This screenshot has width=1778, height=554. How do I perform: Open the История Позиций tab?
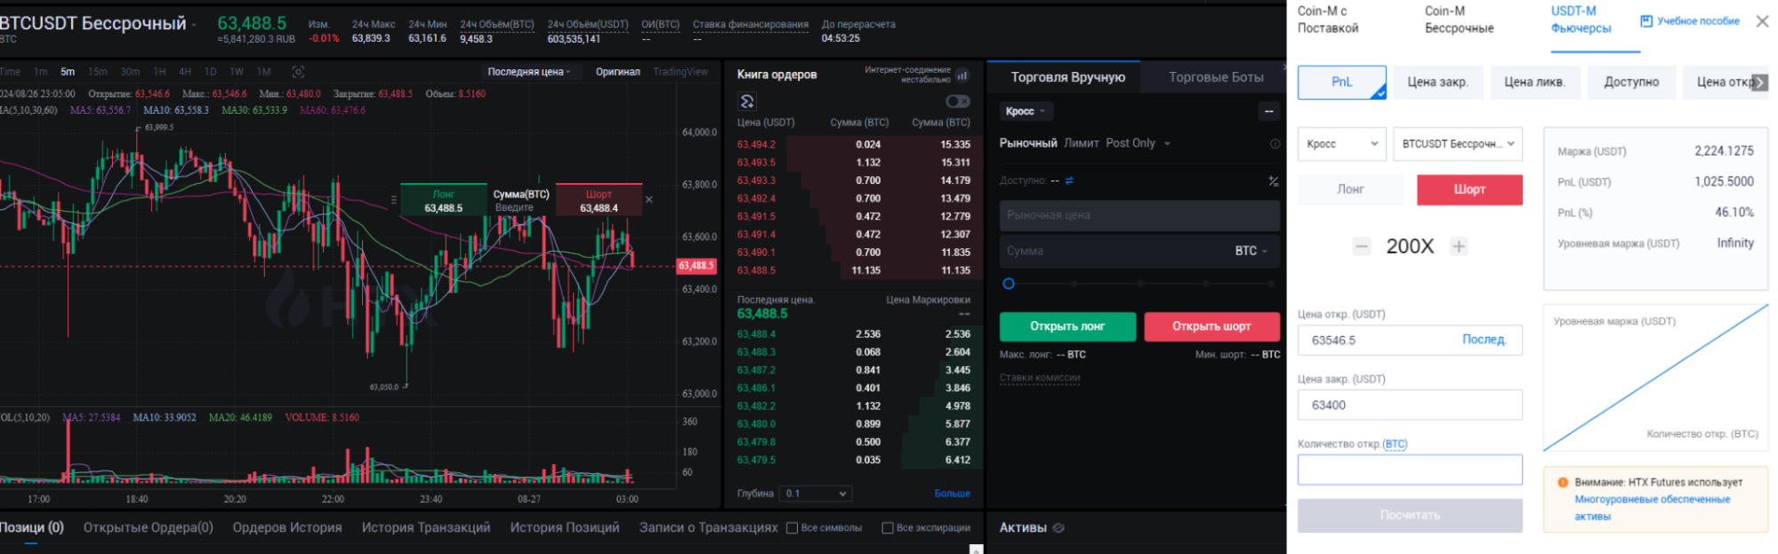click(x=564, y=527)
